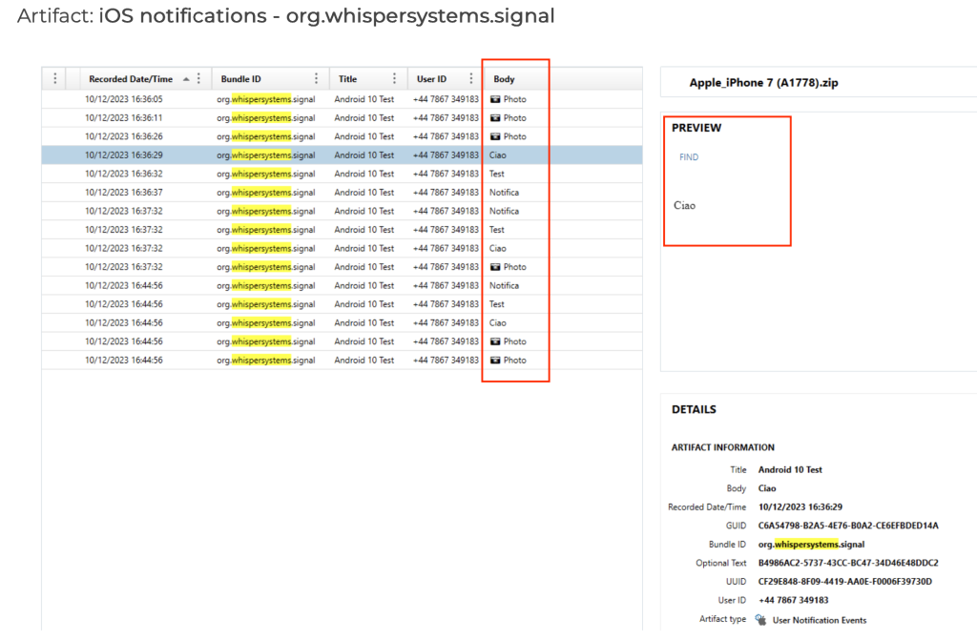Click the Apple_iPhone 7 (A1778).zip title

point(763,83)
